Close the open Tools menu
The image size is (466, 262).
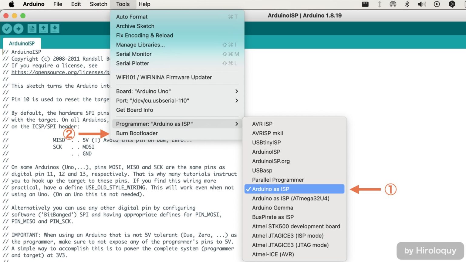coord(123,4)
